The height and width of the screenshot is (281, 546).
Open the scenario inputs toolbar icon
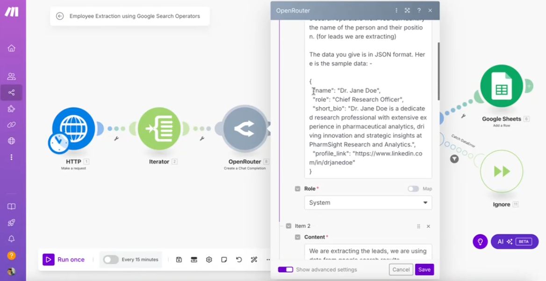coord(194,260)
